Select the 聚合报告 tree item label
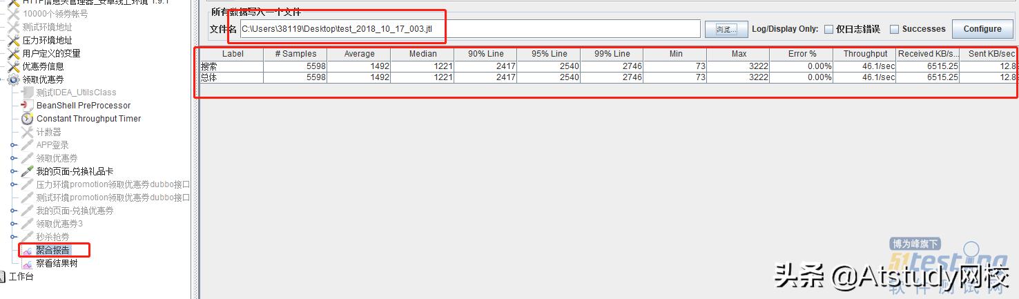 (53, 250)
